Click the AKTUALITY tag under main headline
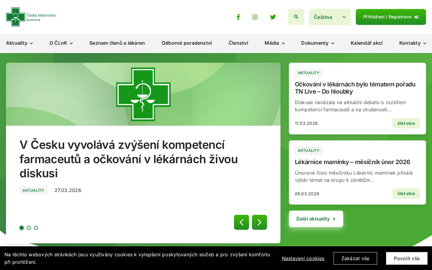This screenshot has width=432, height=270. click(x=33, y=190)
